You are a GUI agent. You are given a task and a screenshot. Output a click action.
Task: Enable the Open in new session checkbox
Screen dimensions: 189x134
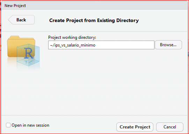pyautogui.click(x=8, y=125)
